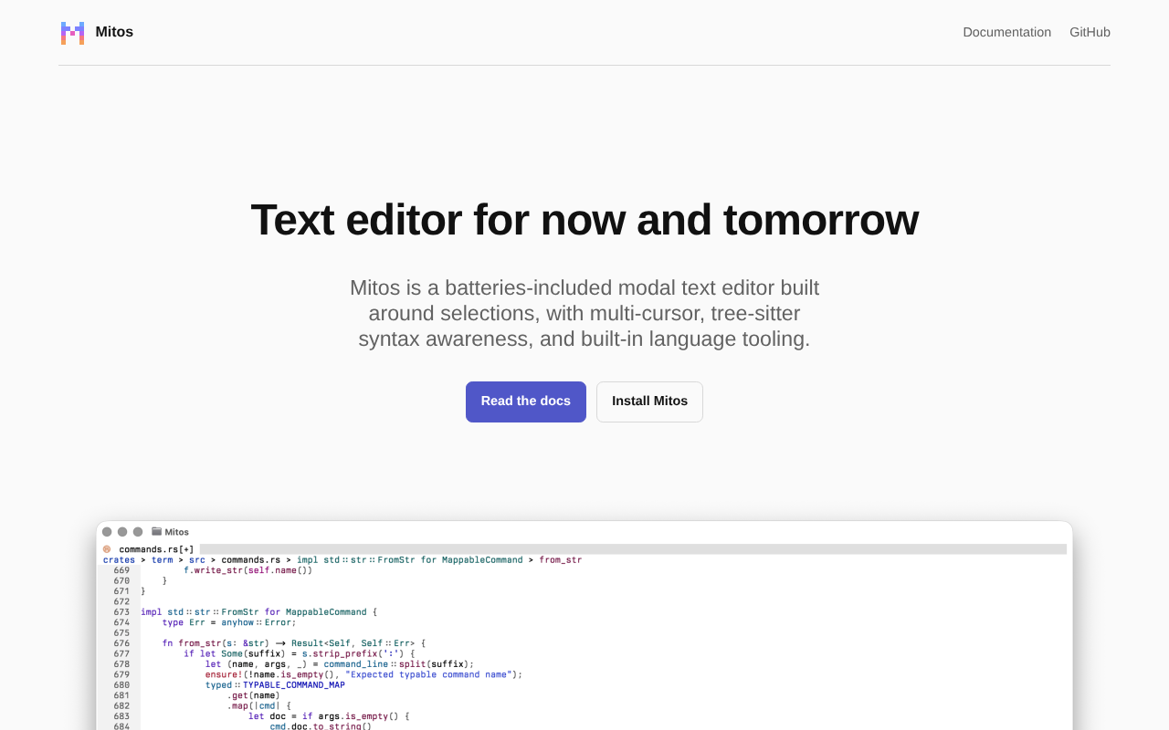Click line number 680 in the gutter
Screen dimensions: 1169x730
(x=121, y=685)
